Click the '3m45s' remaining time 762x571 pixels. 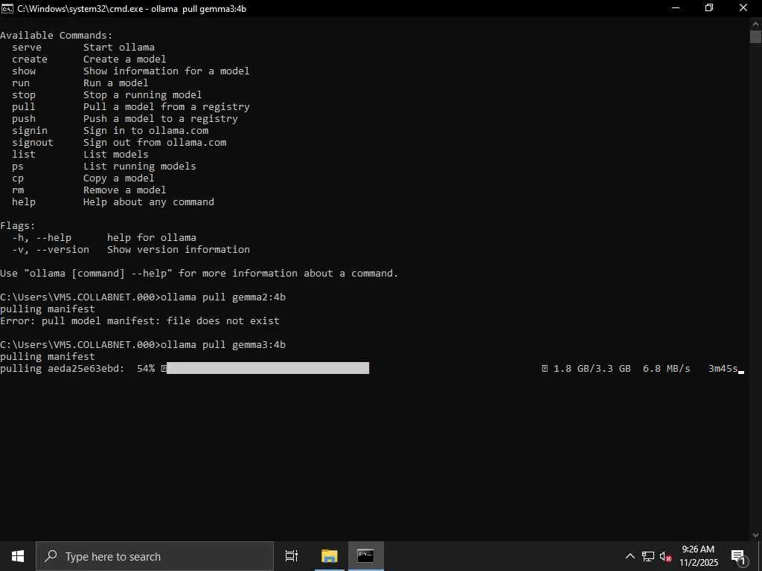click(x=723, y=369)
